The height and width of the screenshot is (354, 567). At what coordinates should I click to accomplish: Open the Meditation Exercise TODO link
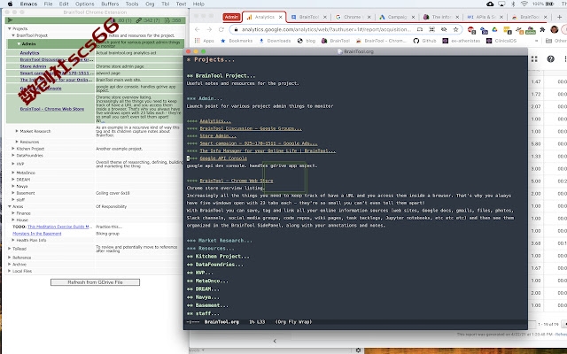(60, 227)
